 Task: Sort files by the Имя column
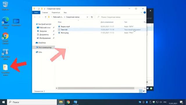coord(60,22)
